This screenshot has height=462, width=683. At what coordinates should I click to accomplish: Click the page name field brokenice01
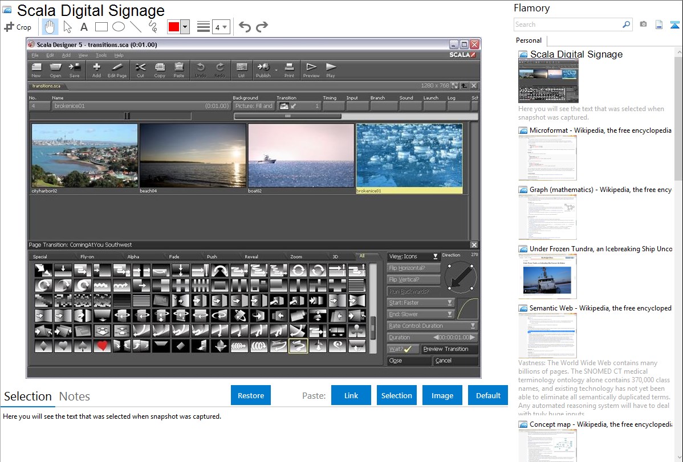141,106
